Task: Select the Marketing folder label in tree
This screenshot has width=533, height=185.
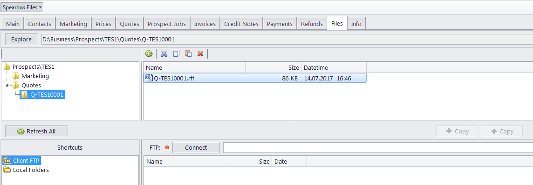Action: coord(35,76)
